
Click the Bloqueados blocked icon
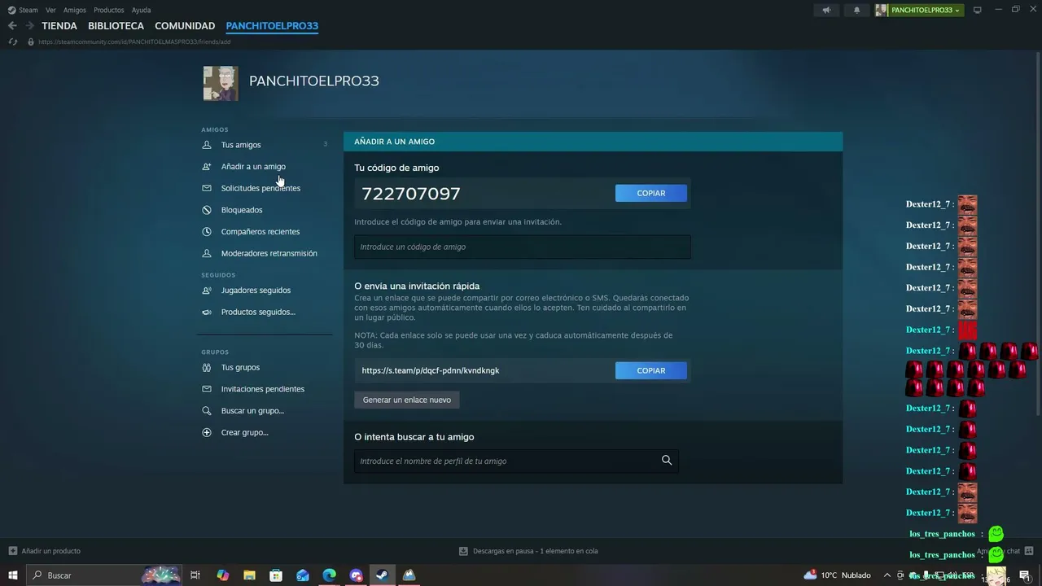point(207,210)
